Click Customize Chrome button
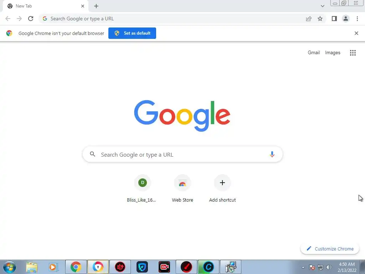365x274 pixels. (330, 249)
